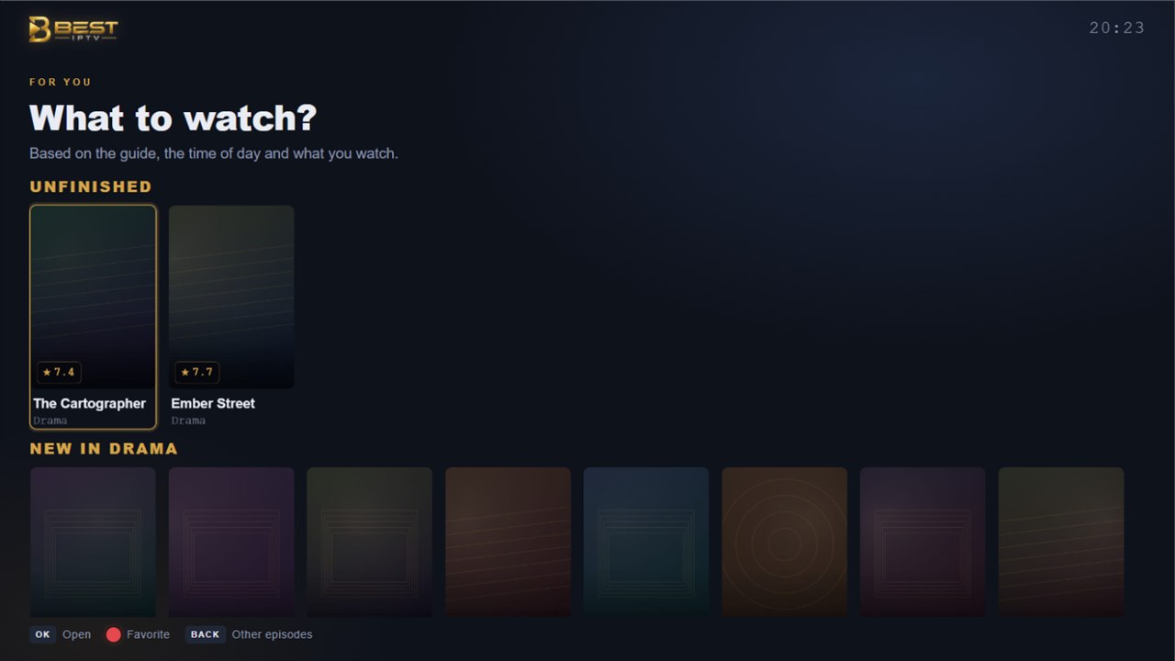This screenshot has width=1175, height=661.
Task: Click The Cartographer 7.4 star rating badge
Action: pos(59,372)
